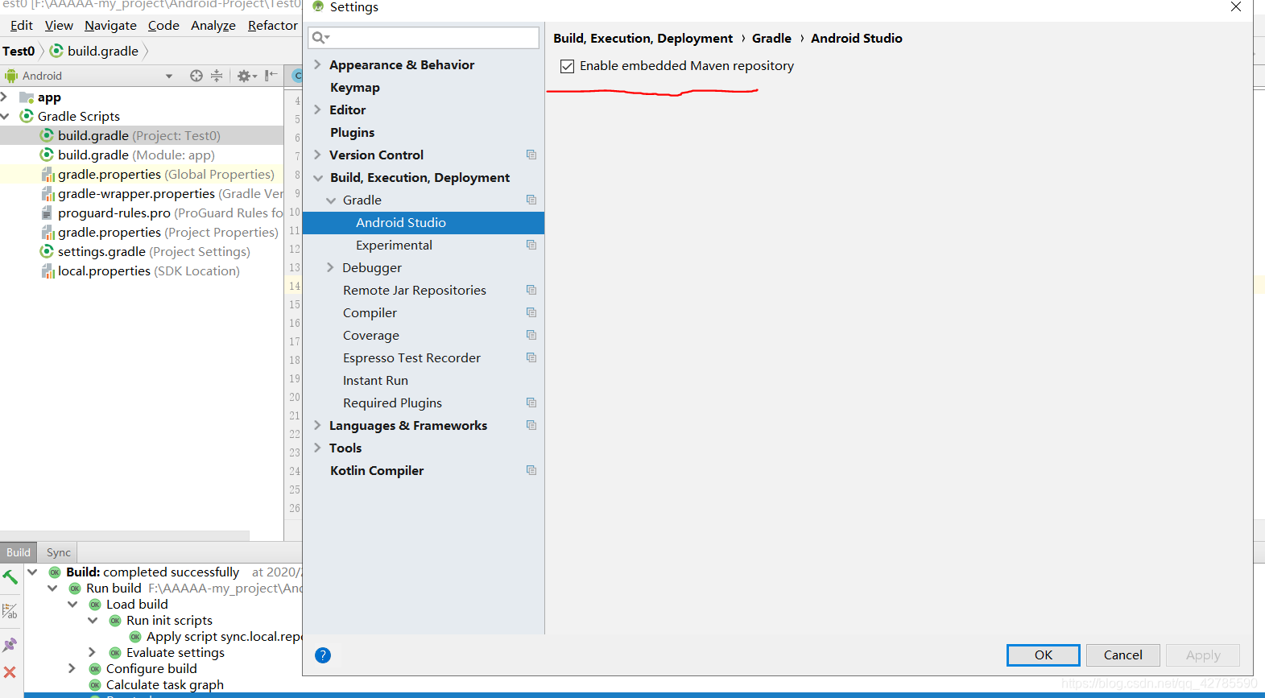Image resolution: width=1265 pixels, height=698 pixels.
Task: Select Compiler settings page
Action: tap(370, 313)
